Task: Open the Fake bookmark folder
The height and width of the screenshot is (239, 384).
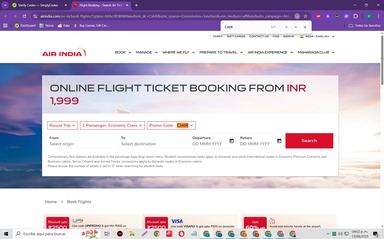Action: (64, 26)
